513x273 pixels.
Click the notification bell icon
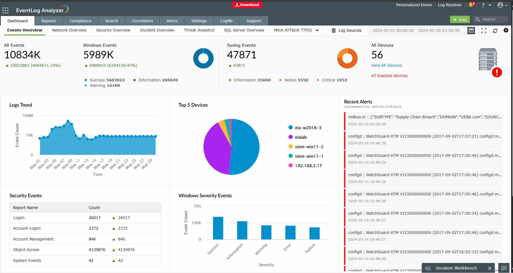pos(471,5)
